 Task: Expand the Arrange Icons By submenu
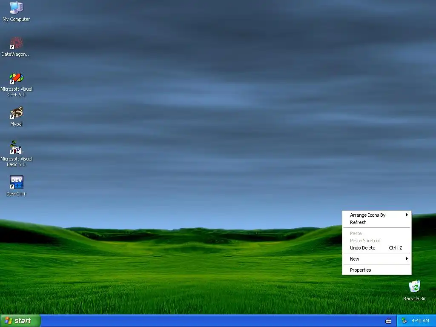pos(377,215)
